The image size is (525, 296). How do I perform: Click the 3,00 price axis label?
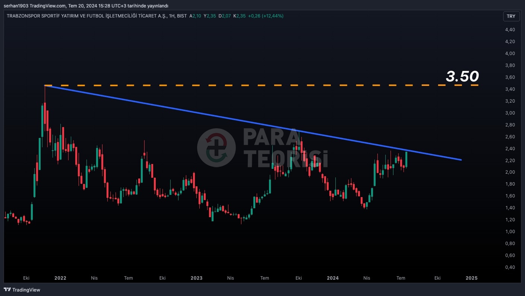(x=510, y=113)
